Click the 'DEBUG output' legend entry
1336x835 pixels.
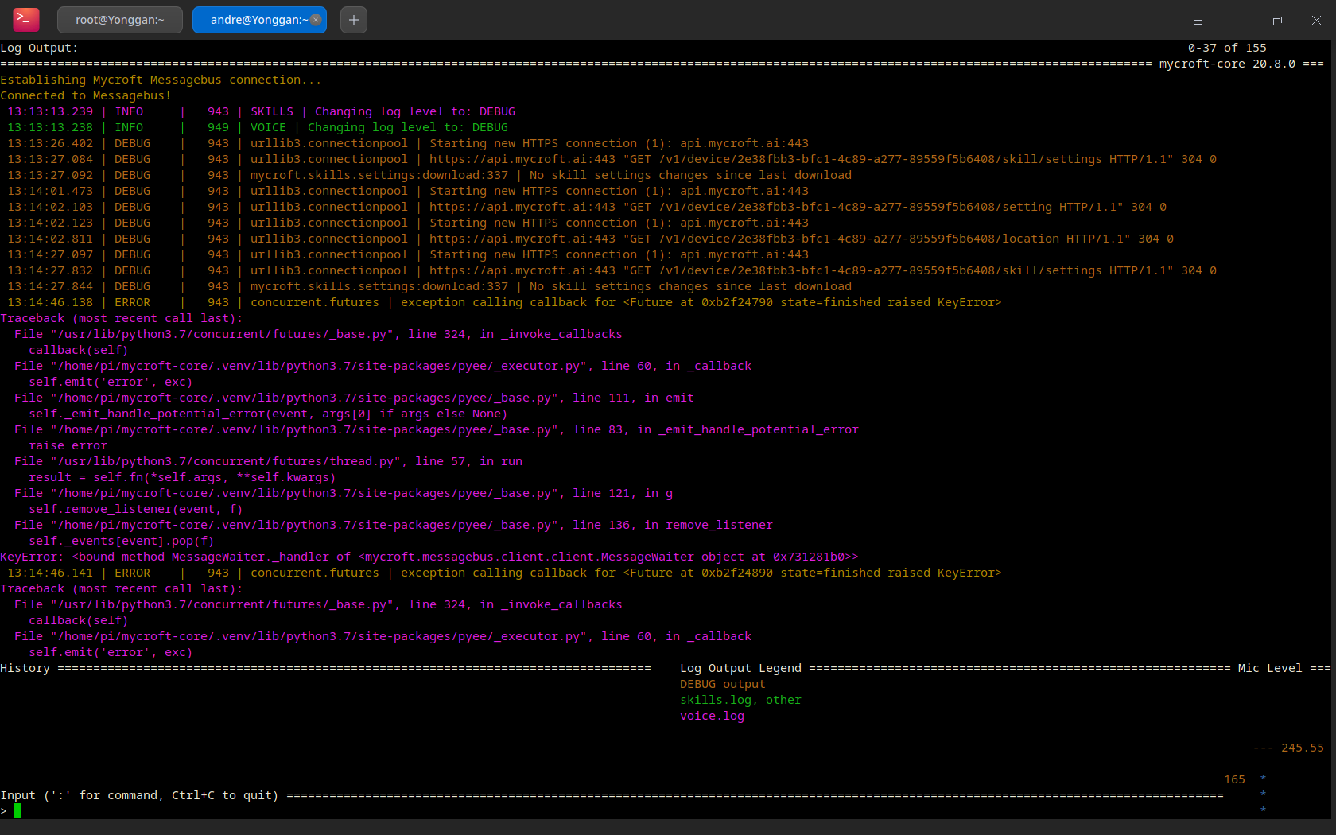tap(723, 684)
